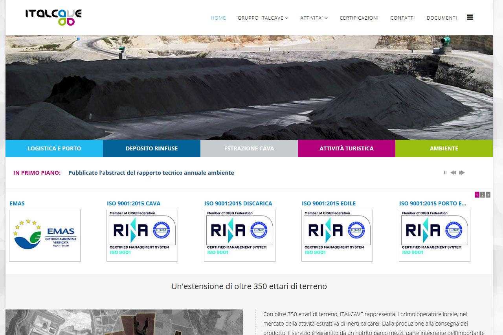Viewport: 503px width, 335px height.
Task: Click the green Ambiente section tile
Action: pyautogui.click(x=444, y=148)
